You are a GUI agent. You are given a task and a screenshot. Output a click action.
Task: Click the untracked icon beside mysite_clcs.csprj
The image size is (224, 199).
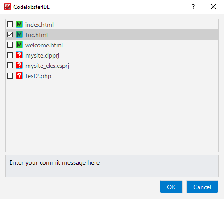19,65
